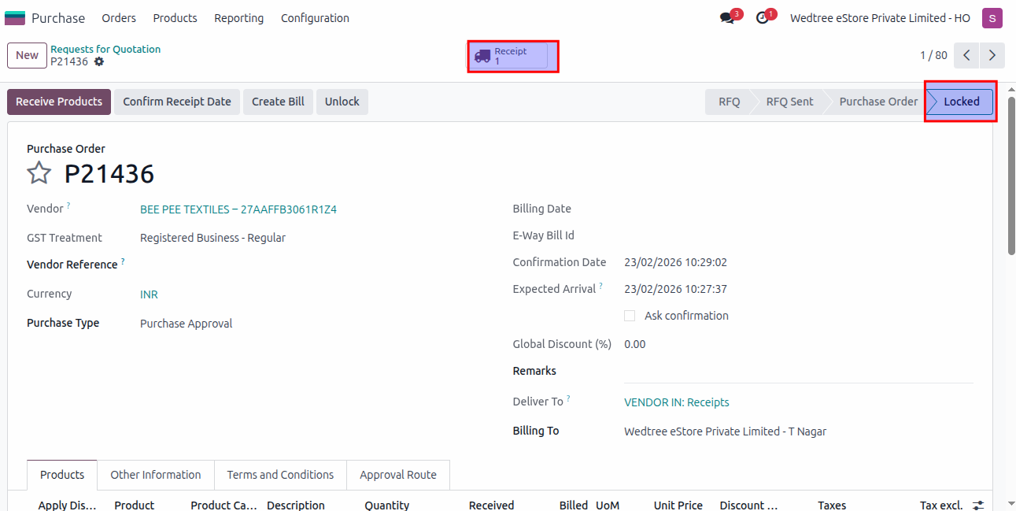Go to next record arrow
This screenshot has height=511, width=1016.
tap(992, 55)
